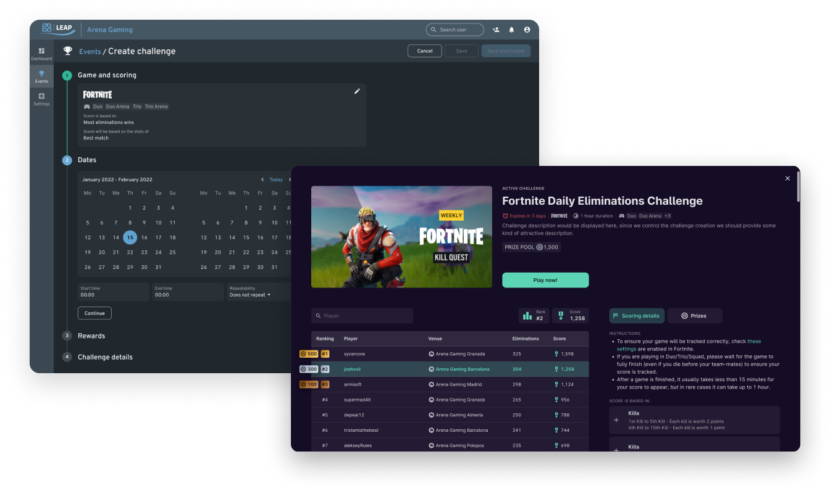The width and height of the screenshot is (830, 491).
Task: Switch to the Scoring details tab
Action: click(x=637, y=316)
